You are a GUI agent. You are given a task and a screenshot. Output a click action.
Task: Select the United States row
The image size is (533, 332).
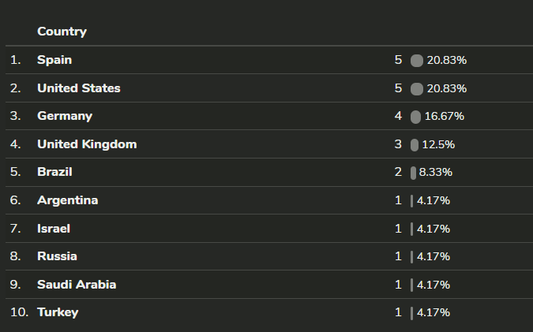pyautogui.click(x=78, y=88)
